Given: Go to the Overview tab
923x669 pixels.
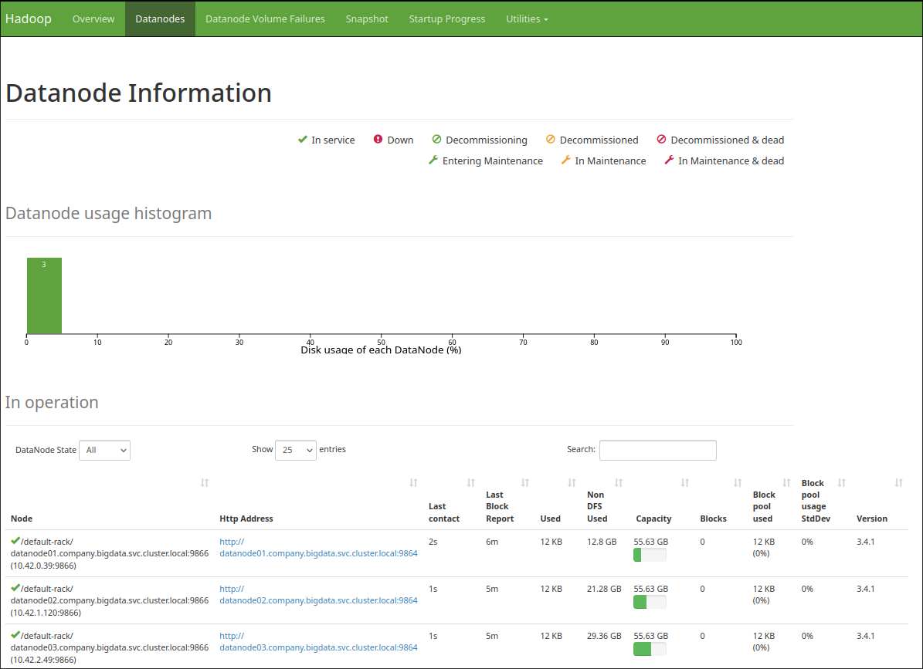Looking at the screenshot, I should 93,19.
